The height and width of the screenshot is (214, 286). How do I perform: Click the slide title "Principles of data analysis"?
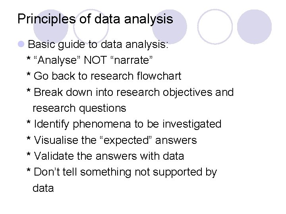pyautogui.click(x=95, y=19)
